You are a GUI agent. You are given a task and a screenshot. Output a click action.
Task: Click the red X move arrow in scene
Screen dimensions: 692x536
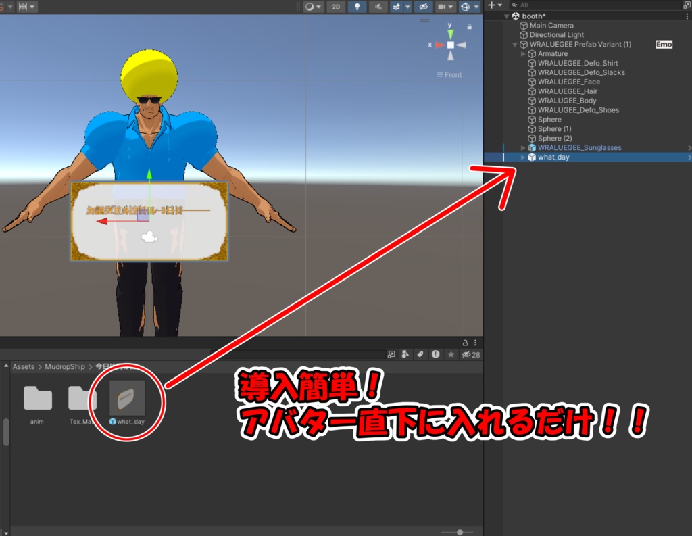(102, 221)
